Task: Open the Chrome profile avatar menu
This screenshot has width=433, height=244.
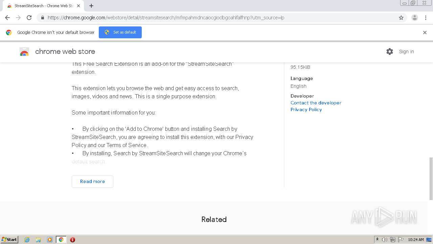Action: [415, 18]
